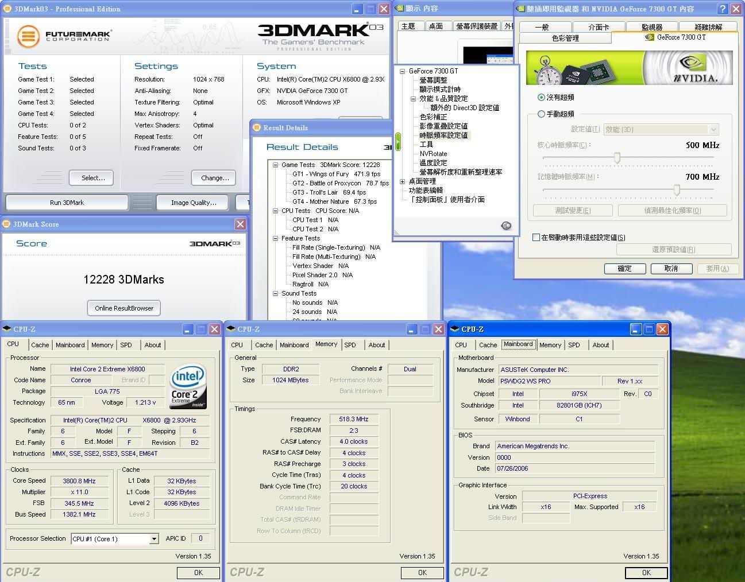The image size is (745, 582).
Task: Click OK in the CPU-Z Memory window
Action: [422, 572]
